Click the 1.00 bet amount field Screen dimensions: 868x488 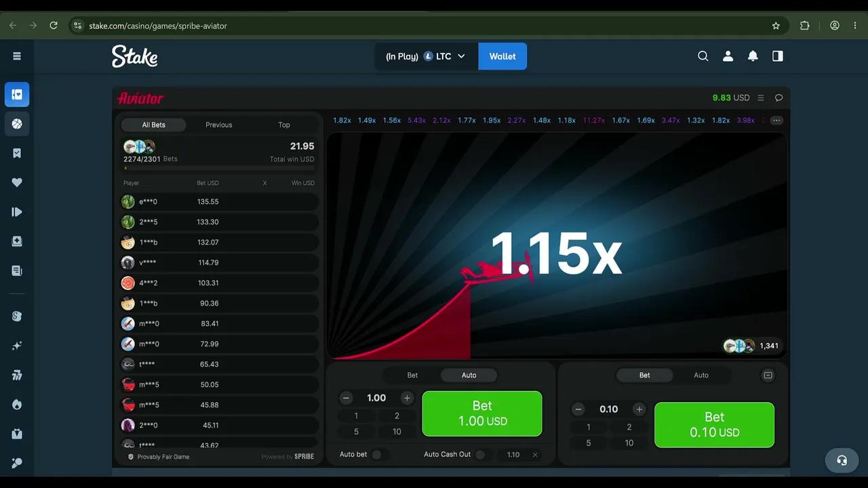pyautogui.click(x=376, y=399)
